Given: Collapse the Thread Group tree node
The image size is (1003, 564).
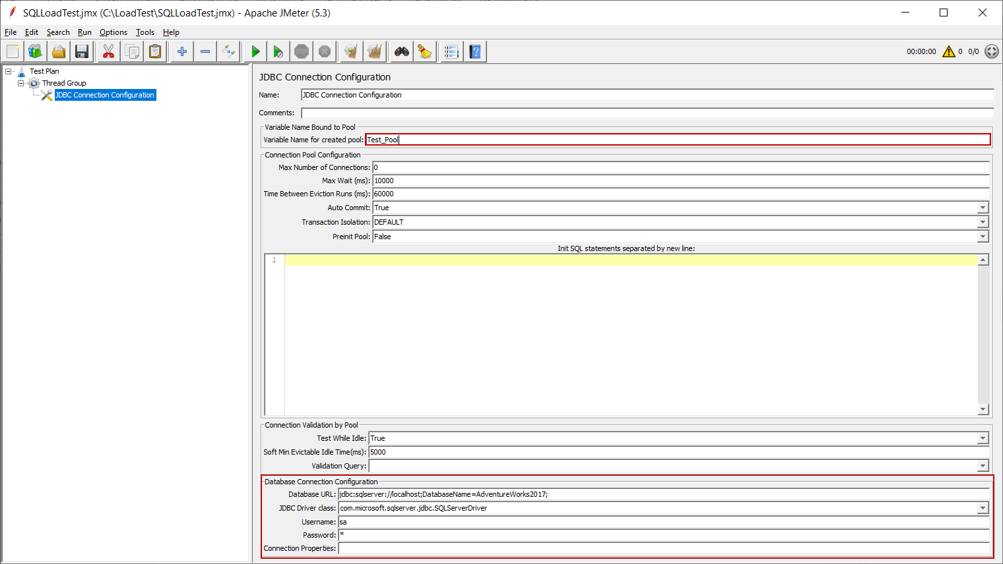Looking at the screenshot, I should coord(20,83).
